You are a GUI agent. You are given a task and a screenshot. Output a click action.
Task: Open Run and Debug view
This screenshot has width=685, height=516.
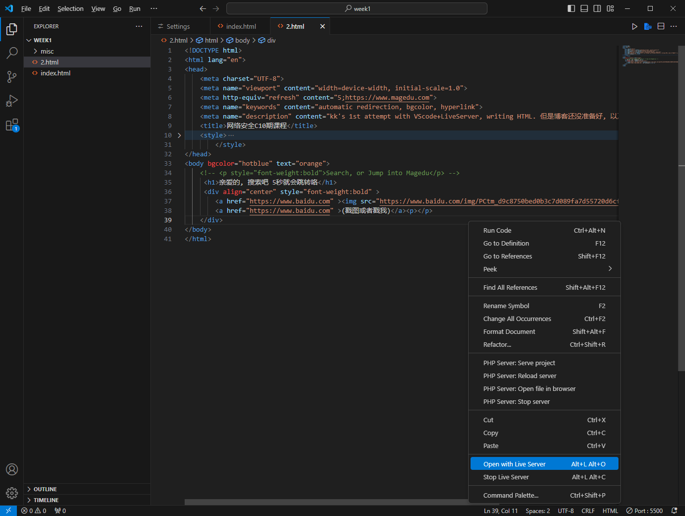(x=12, y=101)
